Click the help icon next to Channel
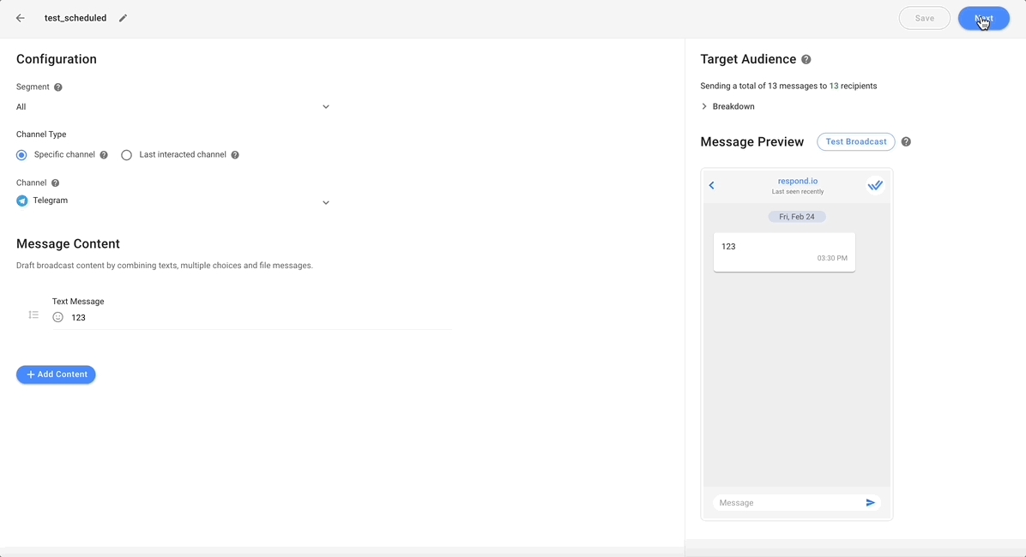Viewport: 1026px width, 557px height. click(55, 183)
